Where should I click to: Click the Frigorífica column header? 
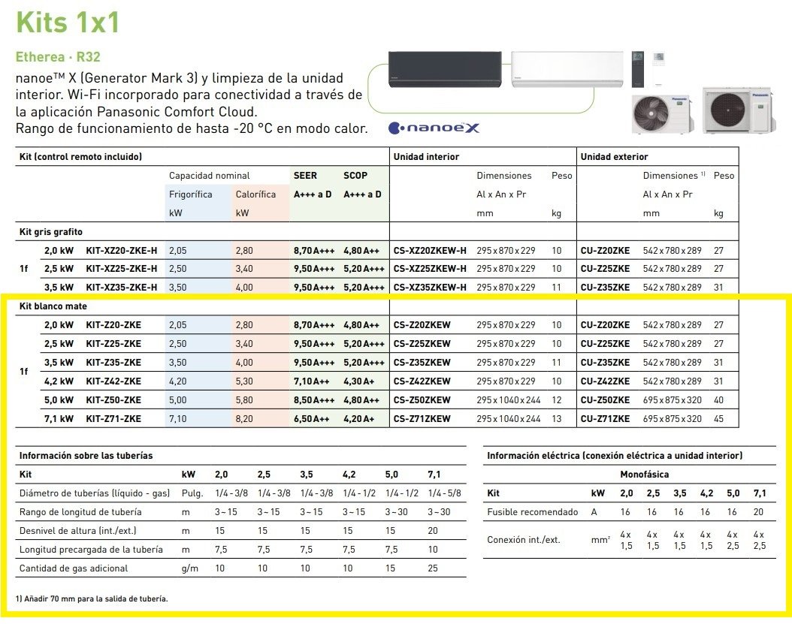[x=190, y=194]
